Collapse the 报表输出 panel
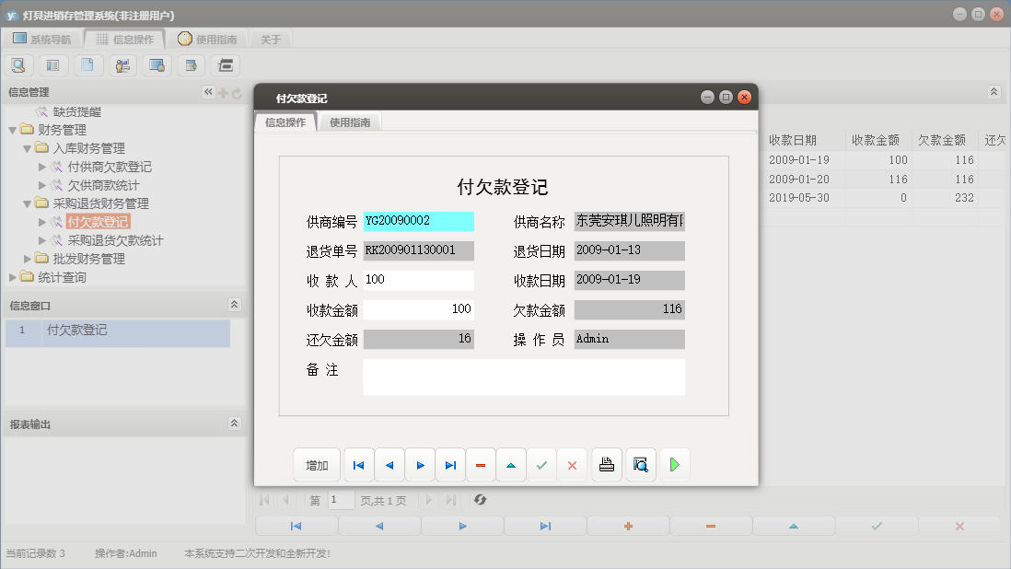Image resolution: width=1011 pixels, height=569 pixels. click(x=235, y=423)
